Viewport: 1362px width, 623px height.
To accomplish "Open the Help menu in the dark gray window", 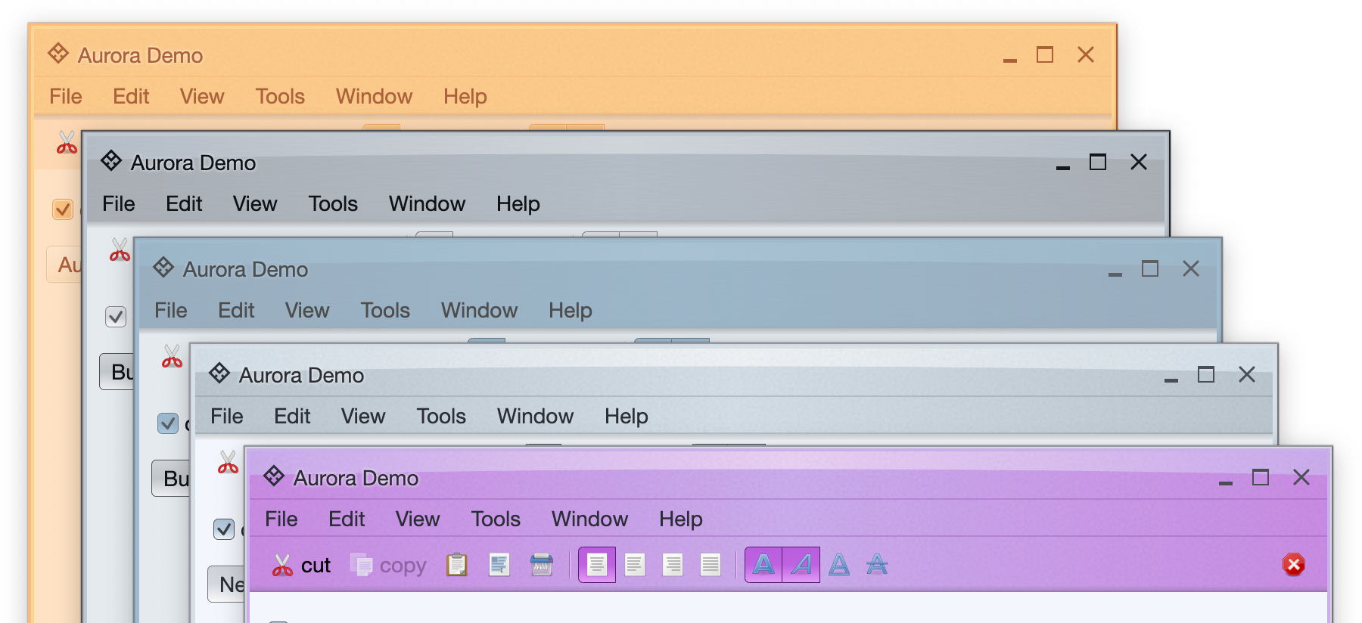I will [518, 203].
